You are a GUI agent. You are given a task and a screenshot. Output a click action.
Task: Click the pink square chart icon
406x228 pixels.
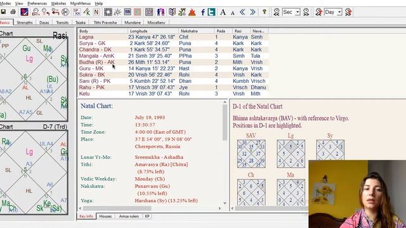(138, 12)
